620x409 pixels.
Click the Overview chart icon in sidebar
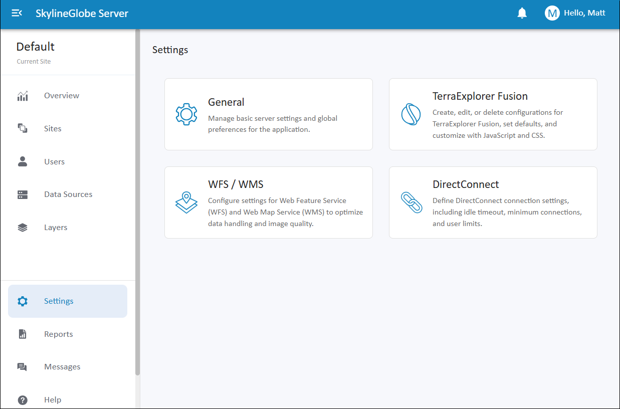click(x=23, y=96)
